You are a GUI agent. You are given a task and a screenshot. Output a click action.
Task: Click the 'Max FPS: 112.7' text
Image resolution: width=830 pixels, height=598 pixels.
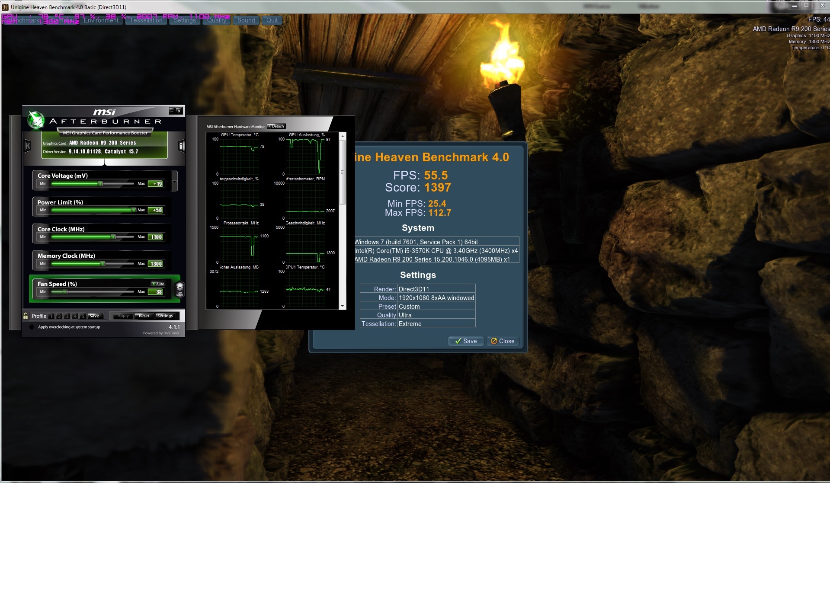(418, 213)
